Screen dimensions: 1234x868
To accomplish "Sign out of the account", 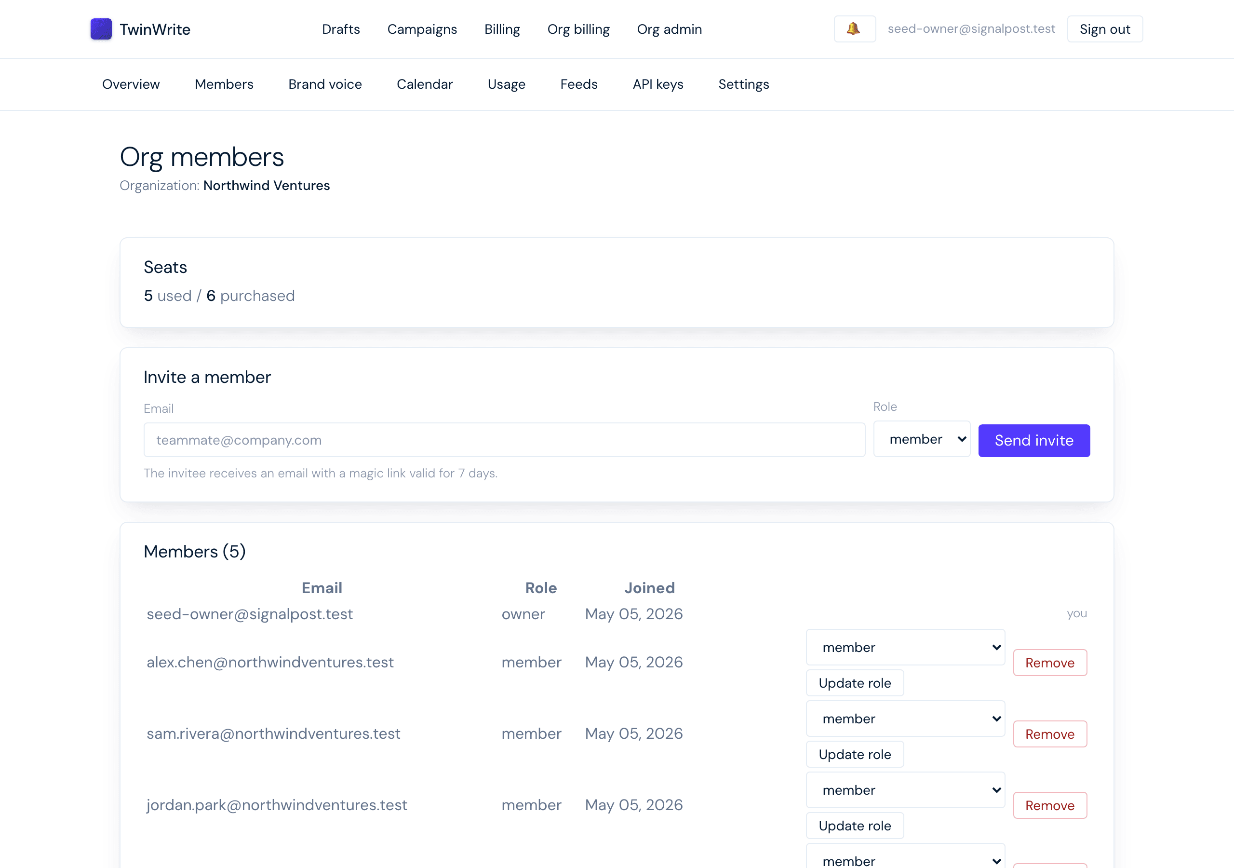I will 1104,29.
